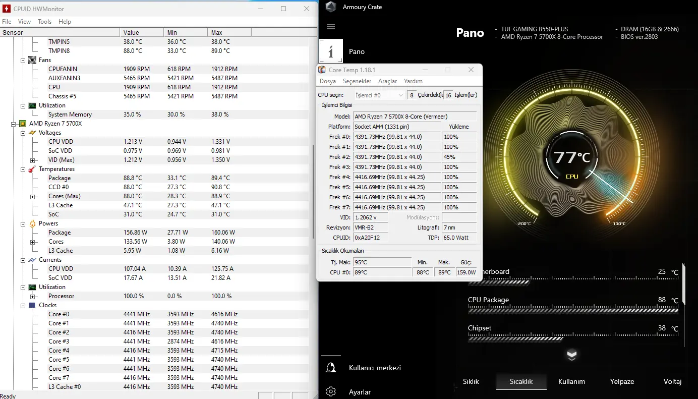Open the View menu in HWMonitor
The height and width of the screenshot is (399, 698).
[24, 22]
